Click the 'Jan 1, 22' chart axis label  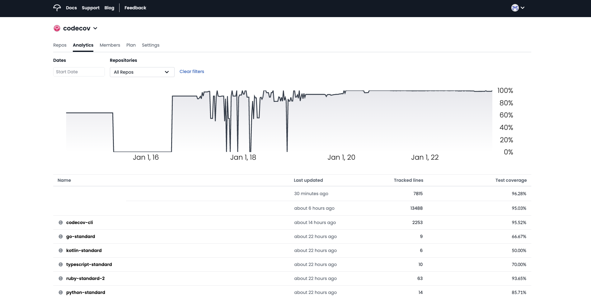pyautogui.click(x=425, y=158)
